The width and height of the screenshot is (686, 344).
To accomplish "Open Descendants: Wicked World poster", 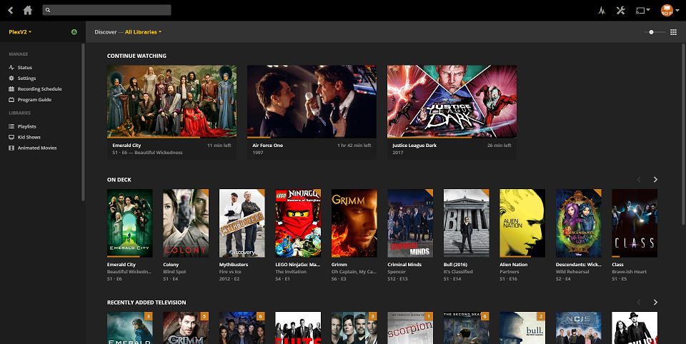I will (x=578, y=223).
